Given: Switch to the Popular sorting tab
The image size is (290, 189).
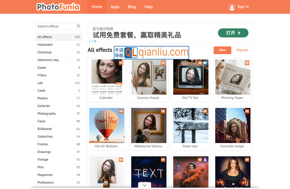Looking at the screenshot, I should click(x=242, y=50).
